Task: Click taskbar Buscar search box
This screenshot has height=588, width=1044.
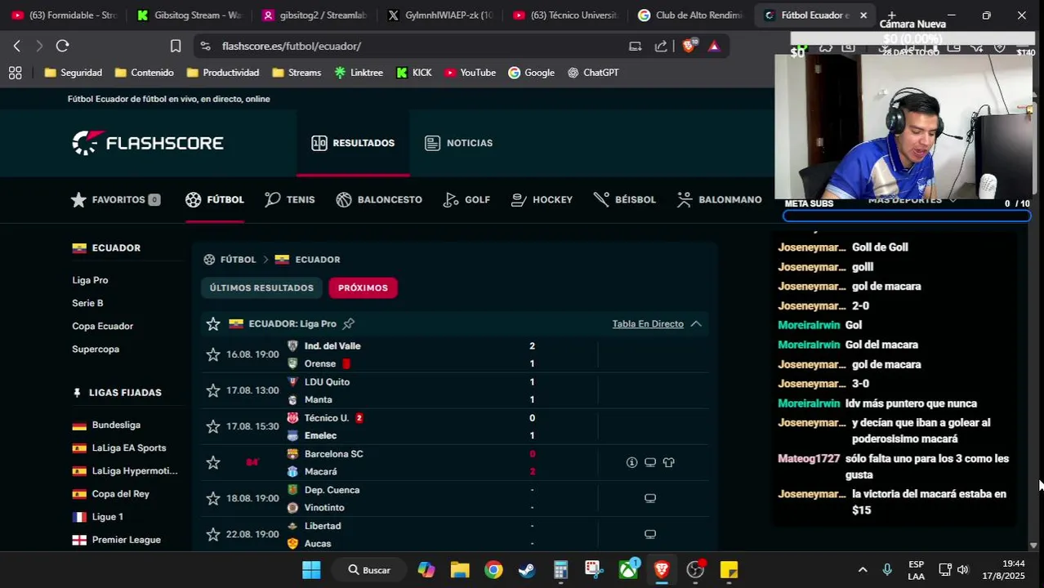Action: tap(369, 570)
